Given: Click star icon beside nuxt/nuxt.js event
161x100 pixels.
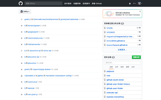Looking at the screenshot, I should (x=22, y=82).
